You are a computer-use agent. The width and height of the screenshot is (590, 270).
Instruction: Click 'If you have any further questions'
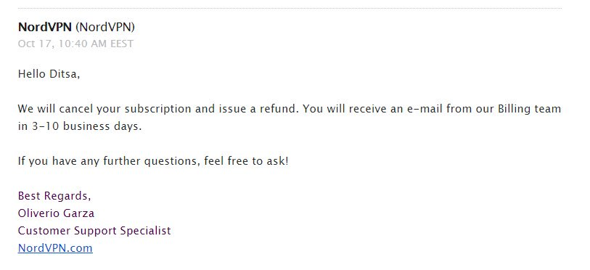pyautogui.click(x=109, y=161)
